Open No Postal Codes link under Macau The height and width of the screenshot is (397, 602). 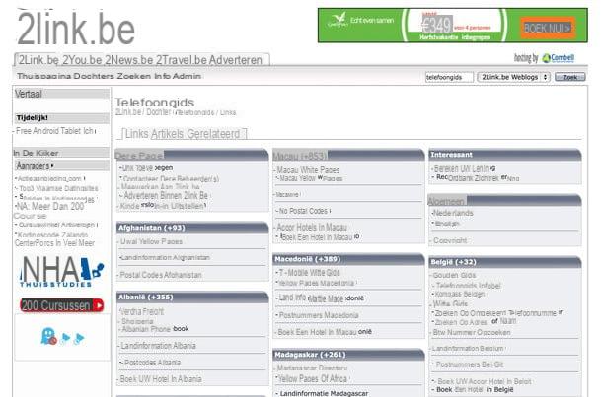click(x=303, y=211)
